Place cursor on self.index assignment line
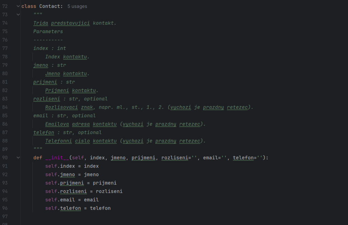The image size is (348, 225). [72, 166]
